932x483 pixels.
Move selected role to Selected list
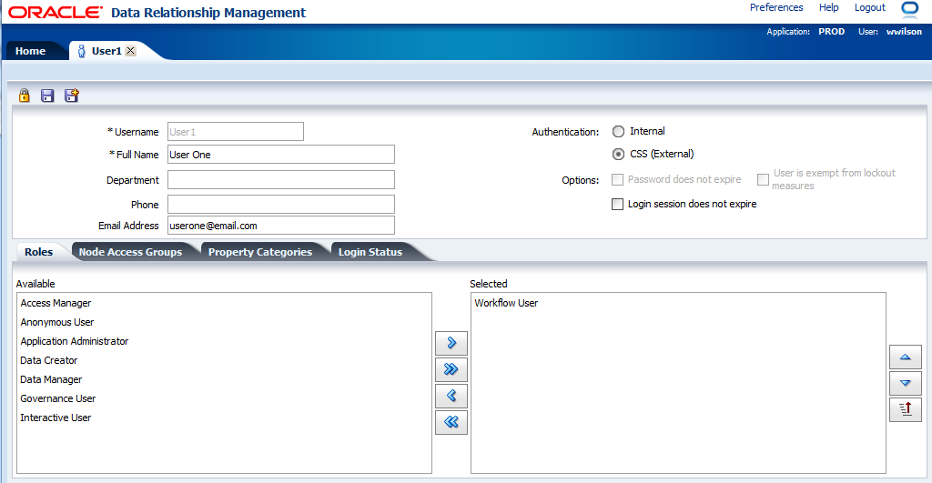click(451, 344)
